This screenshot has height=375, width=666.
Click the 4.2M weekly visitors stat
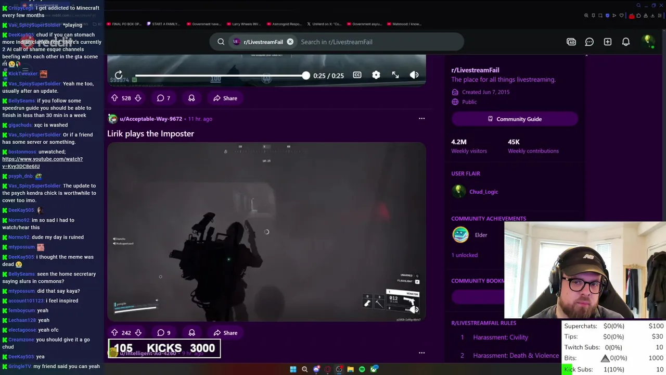pos(469,146)
